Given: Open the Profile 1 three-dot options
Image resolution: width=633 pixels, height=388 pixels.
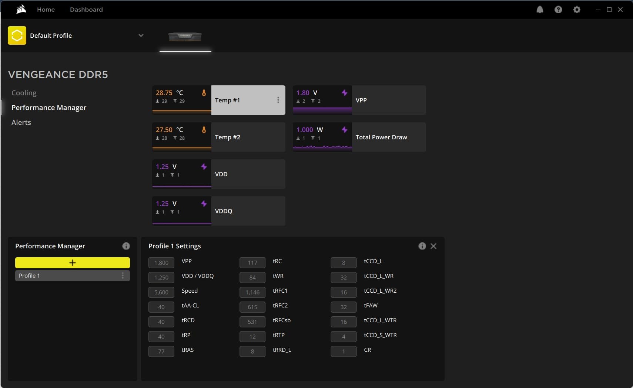Looking at the screenshot, I should (123, 276).
